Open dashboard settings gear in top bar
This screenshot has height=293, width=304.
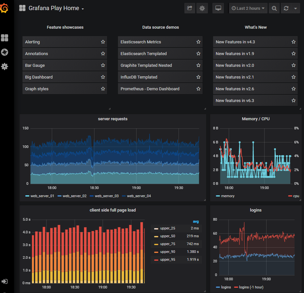coord(202,8)
